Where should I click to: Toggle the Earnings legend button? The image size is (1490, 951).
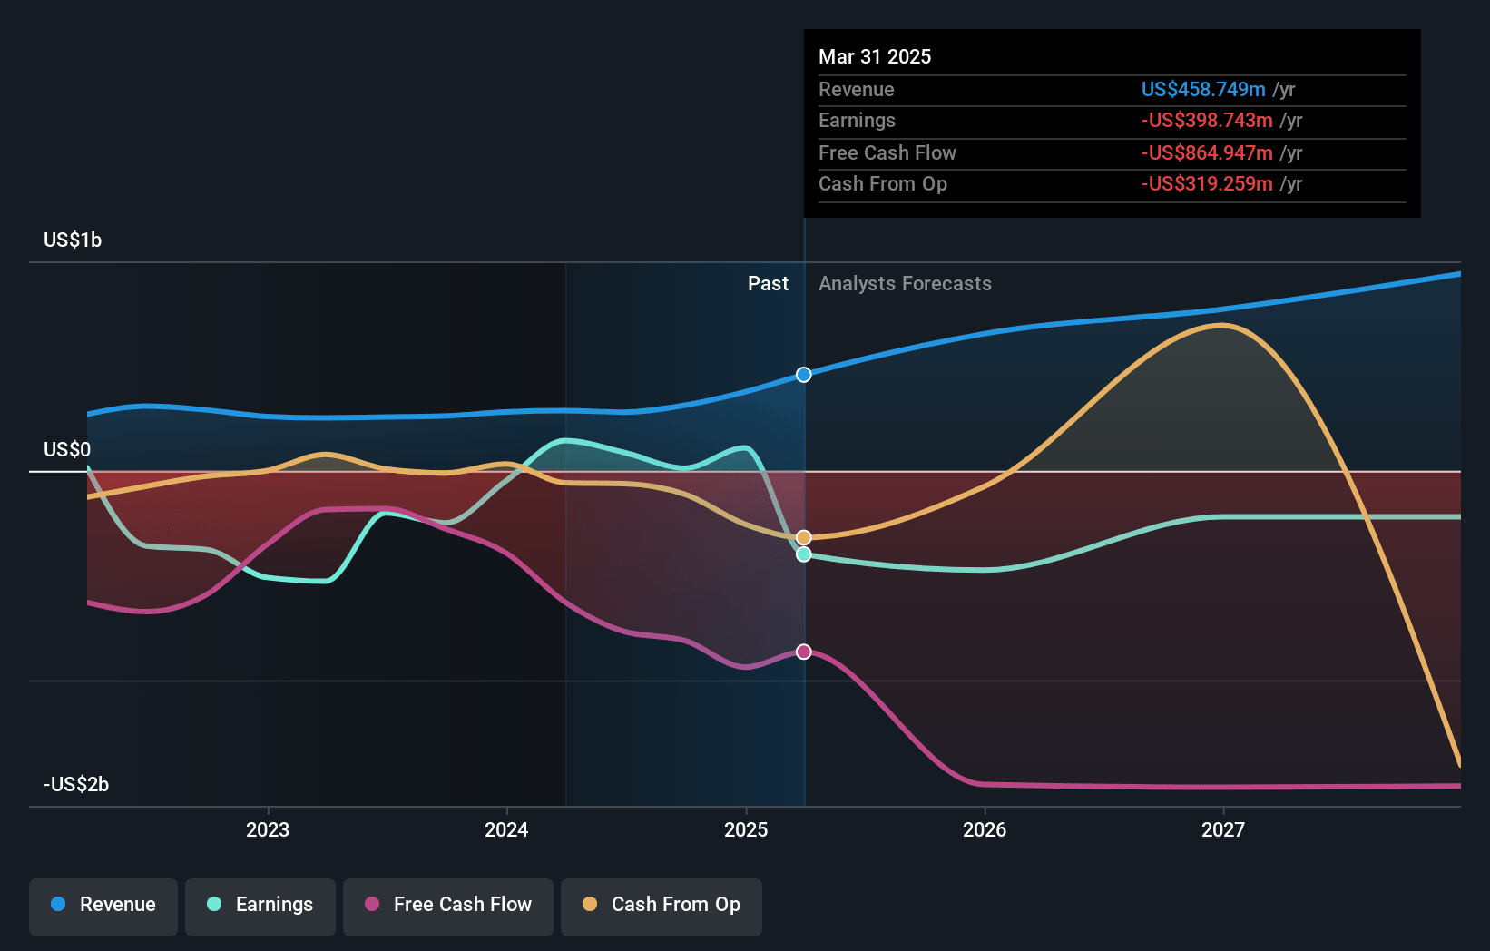click(260, 906)
